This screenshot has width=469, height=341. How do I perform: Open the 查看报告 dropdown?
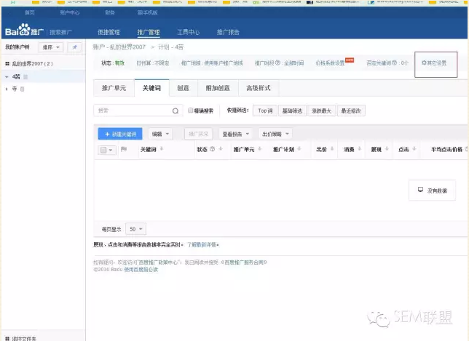point(235,134)
